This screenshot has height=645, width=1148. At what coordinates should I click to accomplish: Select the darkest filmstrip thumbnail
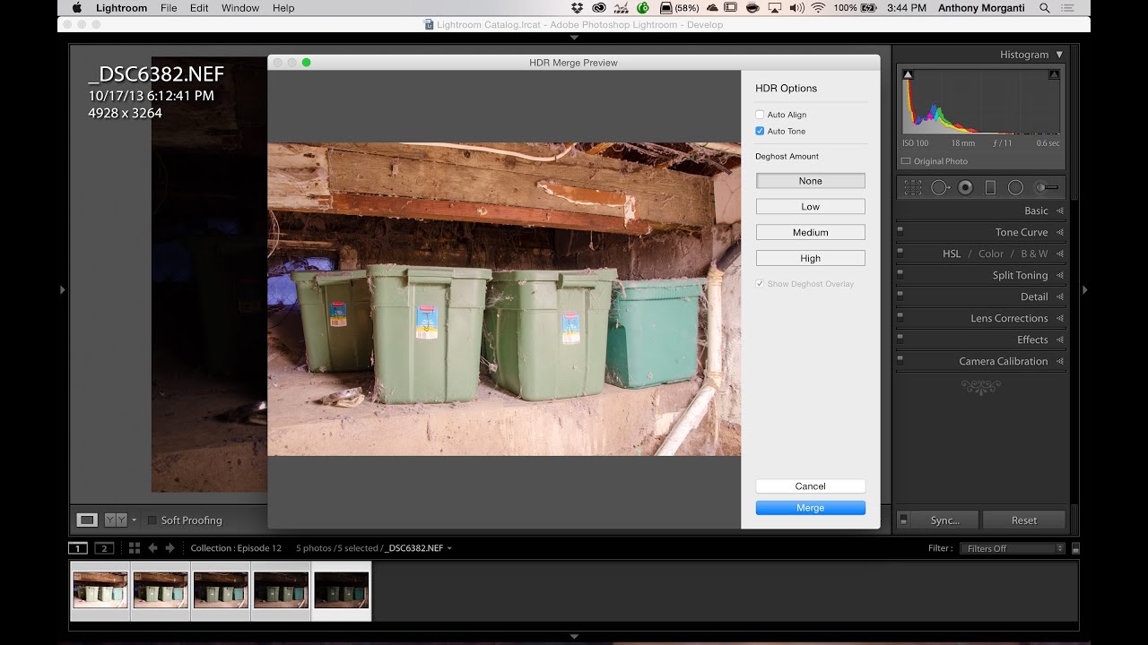(x=341, y=589)
